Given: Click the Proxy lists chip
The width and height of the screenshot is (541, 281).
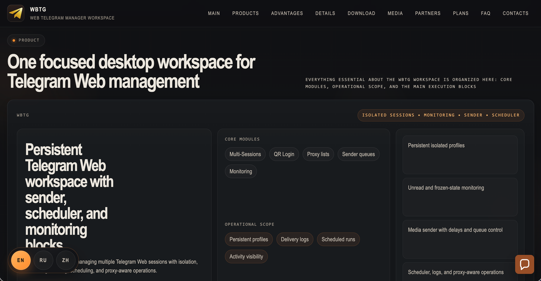Looking at the screenshot, I should [x=318, y=154].
